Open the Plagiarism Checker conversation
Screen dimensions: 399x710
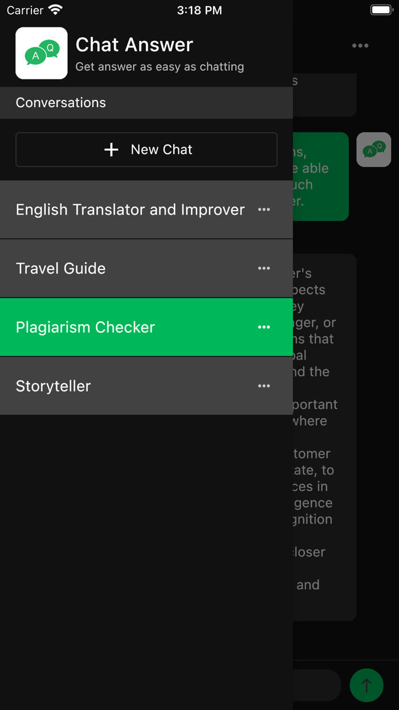tap(85, 327)
